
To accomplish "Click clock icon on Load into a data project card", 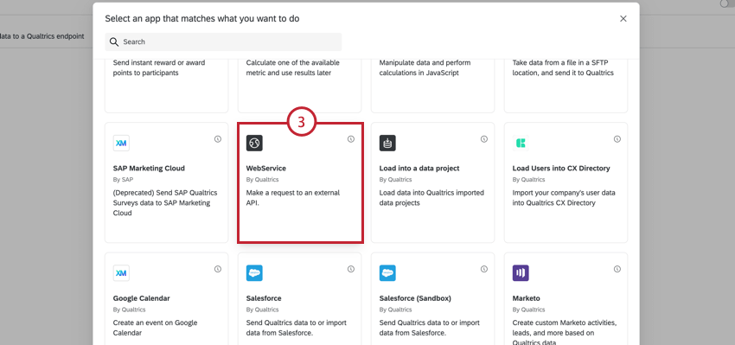I will pyautogui.click(x=484, y=139).
